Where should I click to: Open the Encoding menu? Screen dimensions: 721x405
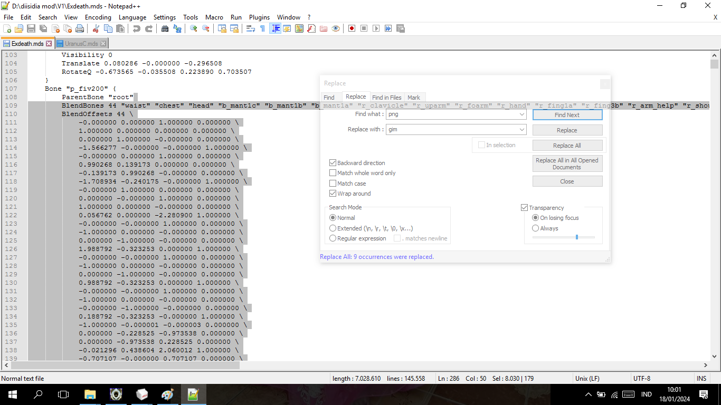click(x=98, y=17)
